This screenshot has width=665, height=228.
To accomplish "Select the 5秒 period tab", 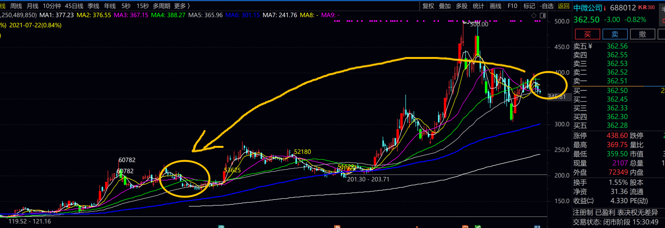I will 126,6.
